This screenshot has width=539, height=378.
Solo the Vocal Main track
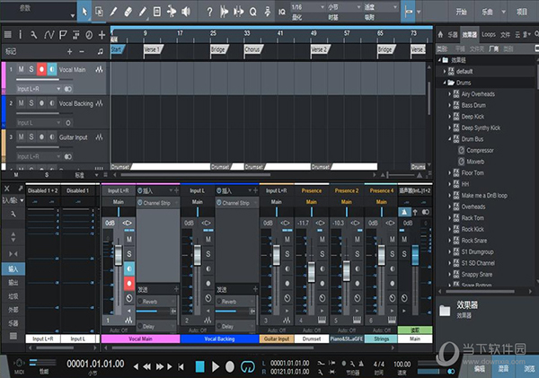(x=31, y=69)
